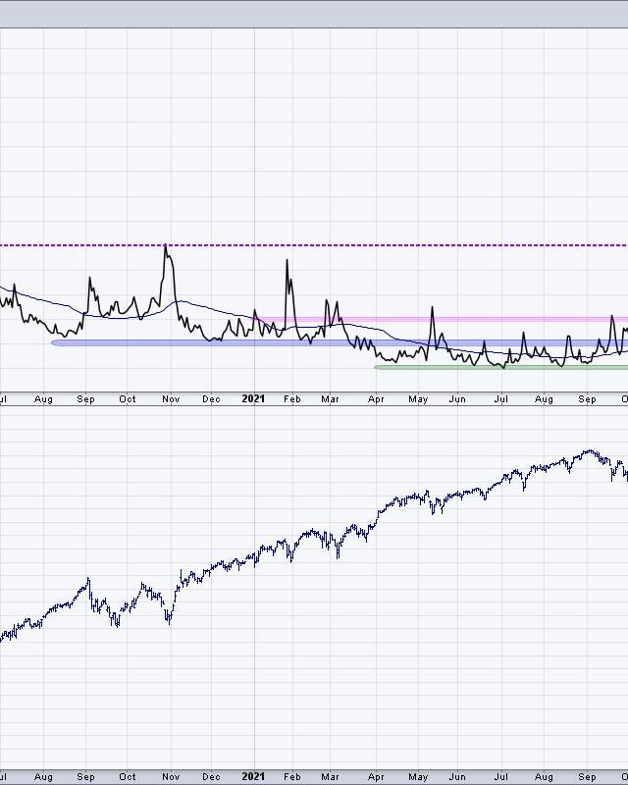This screenshot has width=628, height=785.
Task: Click the Dec label on upper chart axis
Action: 211,399
